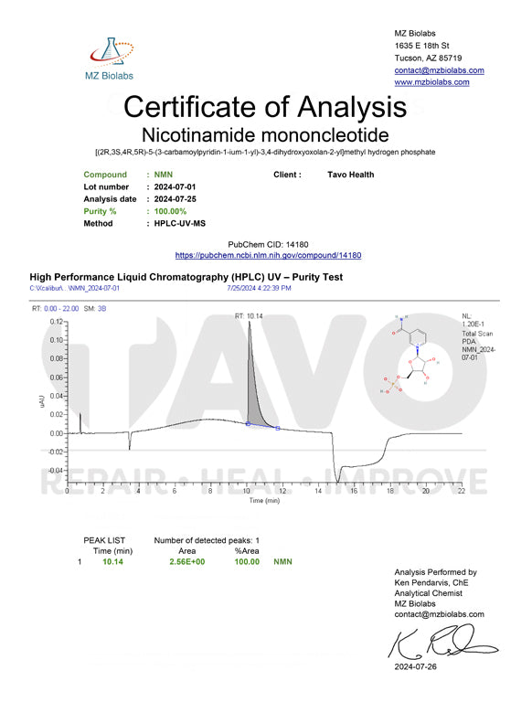Click the Analytical Chemist title text
532x702 pixels.
(x=428, y=593)
